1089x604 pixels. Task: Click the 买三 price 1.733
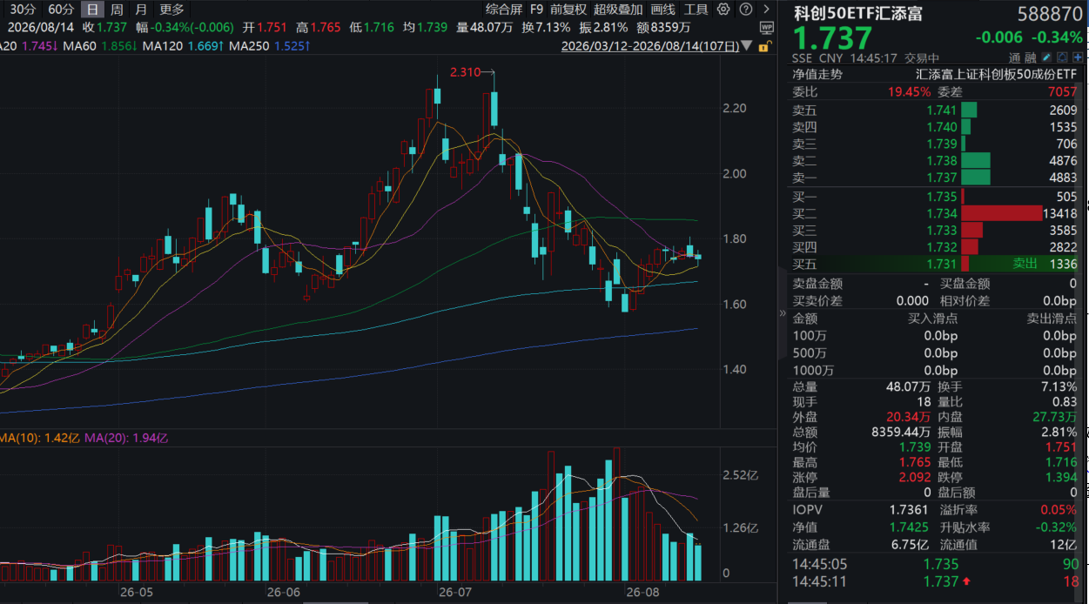(942, 231)
